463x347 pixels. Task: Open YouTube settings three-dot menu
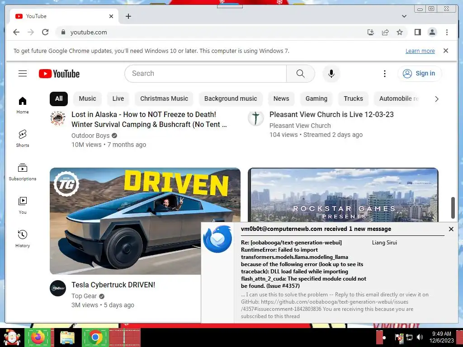pyautogui.click(x=384, y=74)
